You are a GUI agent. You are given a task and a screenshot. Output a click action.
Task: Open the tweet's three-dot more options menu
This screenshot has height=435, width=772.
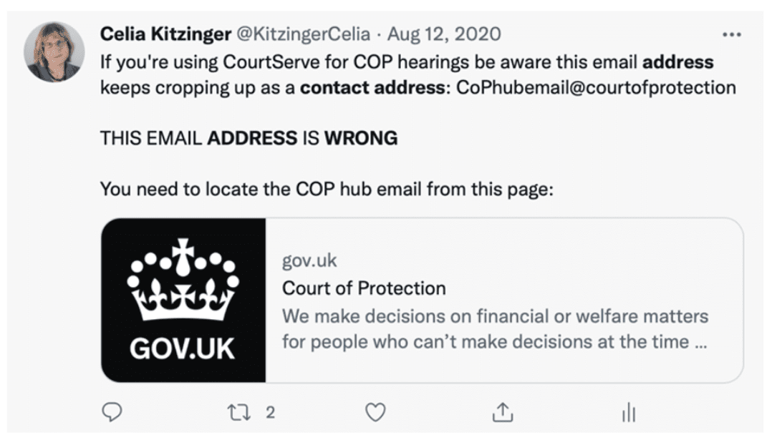[731, 34]
